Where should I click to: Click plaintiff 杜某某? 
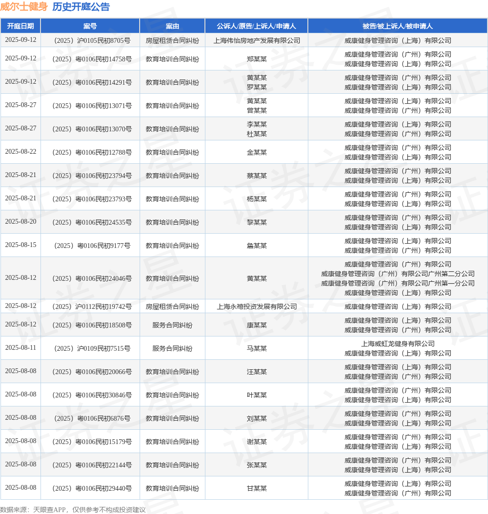click(x=257, y=134)
